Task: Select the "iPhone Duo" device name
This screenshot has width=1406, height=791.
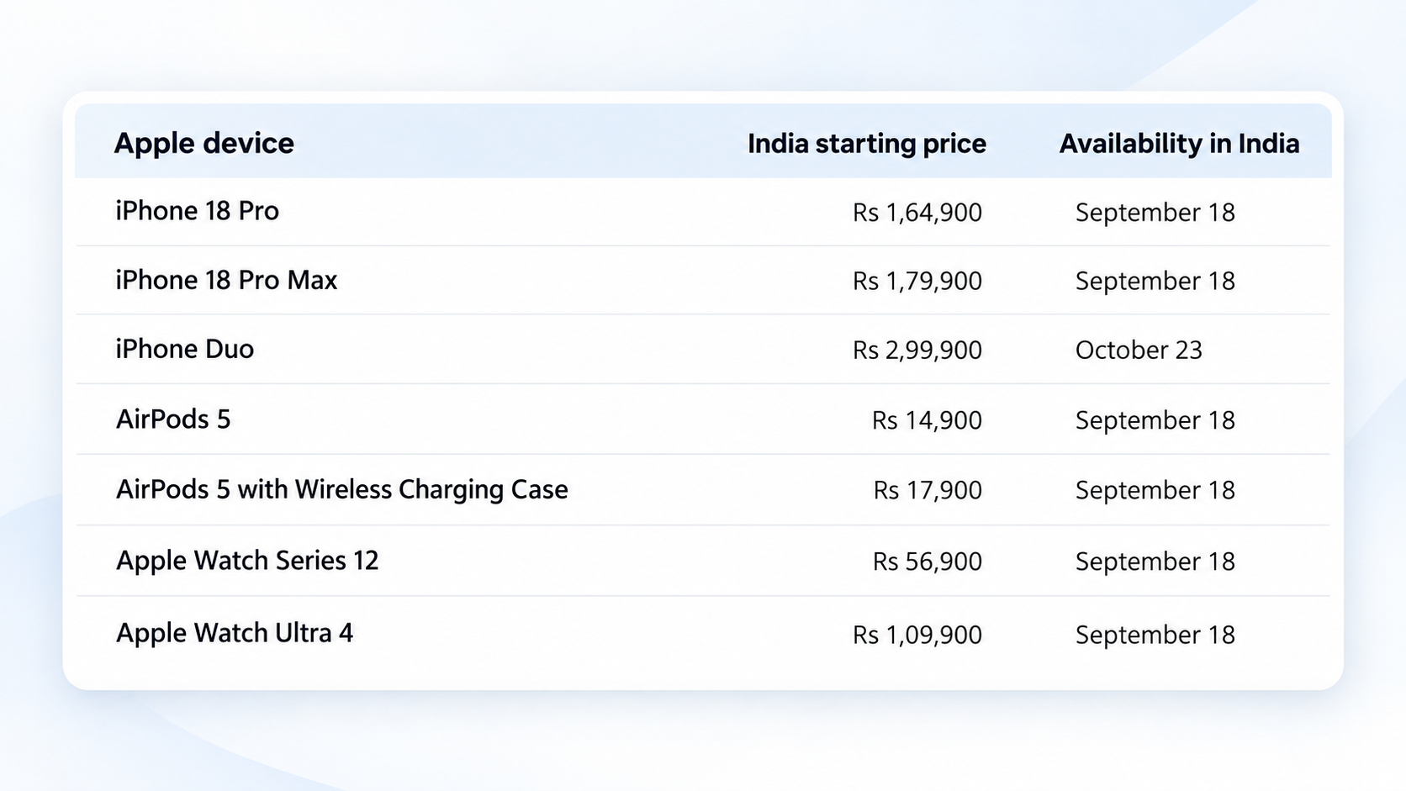Action: tap(185, 349)
